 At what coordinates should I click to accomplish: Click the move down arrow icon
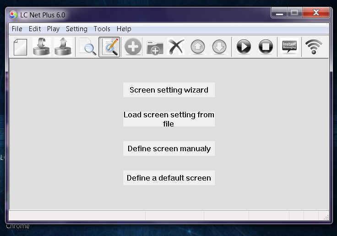tap(219, 47)
